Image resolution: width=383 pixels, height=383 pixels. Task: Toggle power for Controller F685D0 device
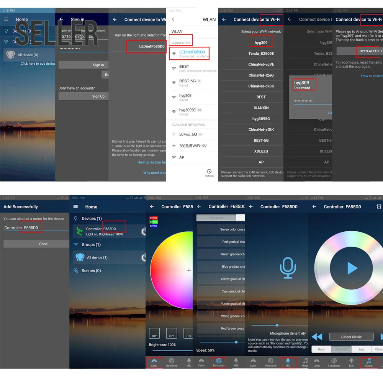tap(144, 231)
